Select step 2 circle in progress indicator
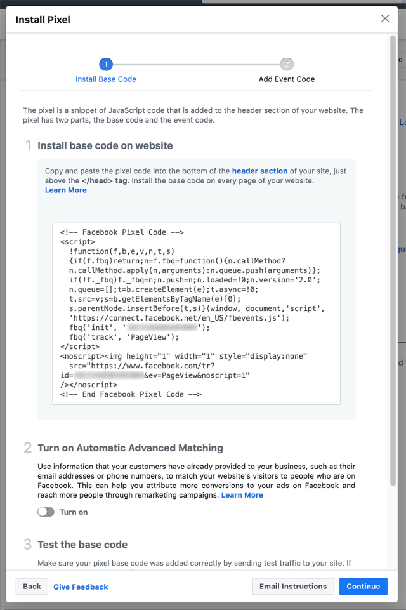 [287, 64]
